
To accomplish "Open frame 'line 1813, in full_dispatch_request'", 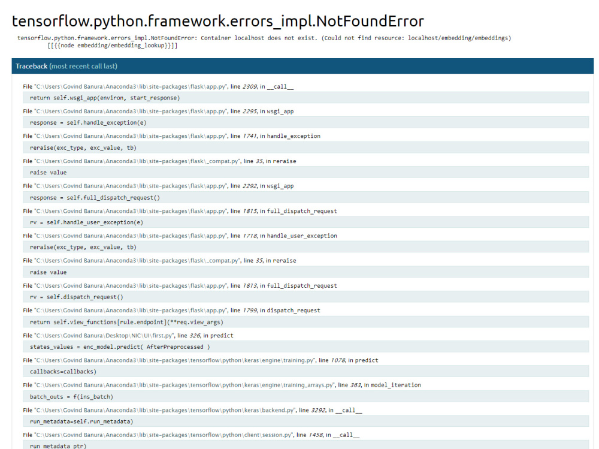I will 180,286.
